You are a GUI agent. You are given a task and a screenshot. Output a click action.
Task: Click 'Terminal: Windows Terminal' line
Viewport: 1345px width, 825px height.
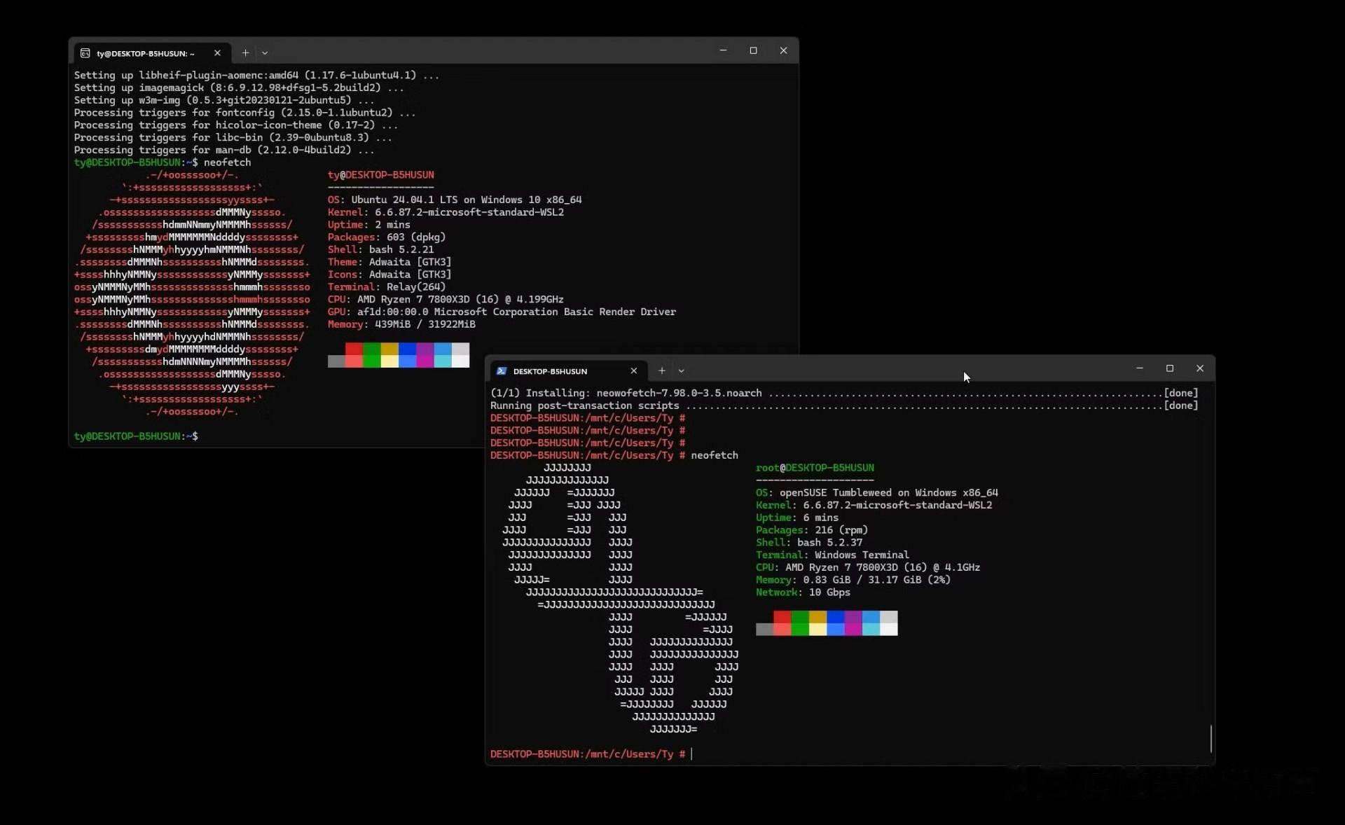pyautogui.click(x=832, y=555)
